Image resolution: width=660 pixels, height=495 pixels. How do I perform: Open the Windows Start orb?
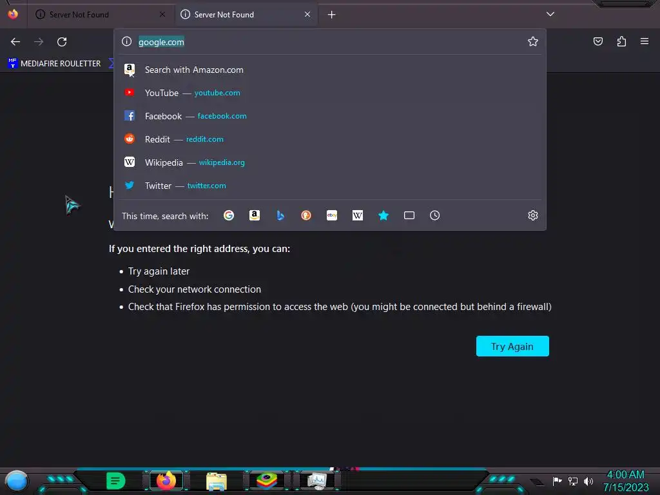(17, 481)
